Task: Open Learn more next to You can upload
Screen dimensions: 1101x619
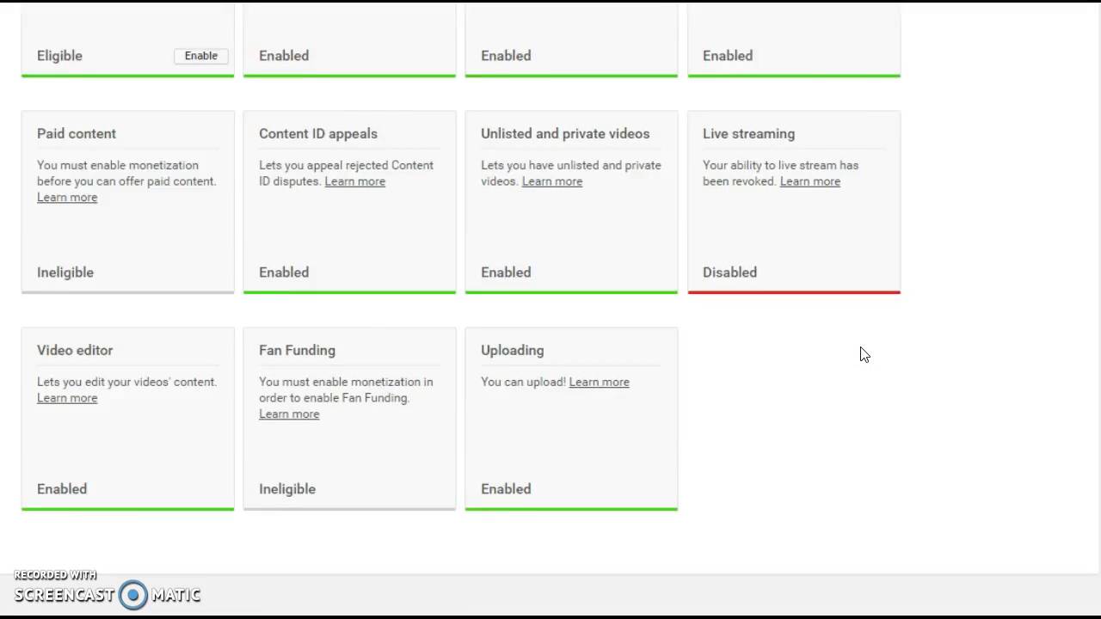Action: pyautogui.click(x=599, y=383)
